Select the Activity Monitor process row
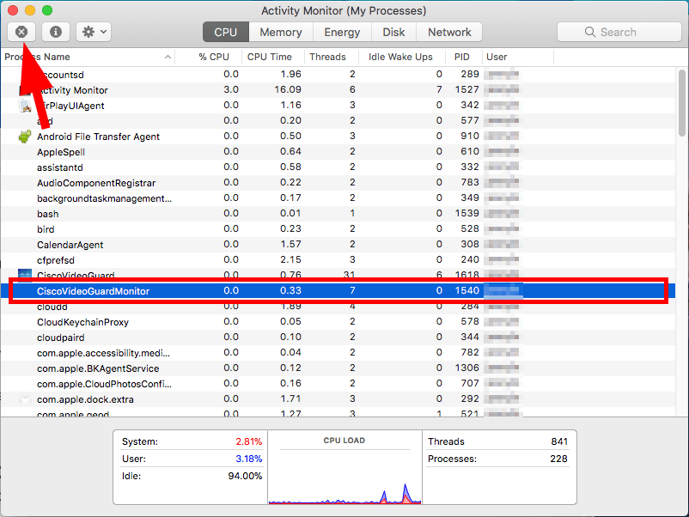Viewport: 689px width, 517px height. [338, 90]
